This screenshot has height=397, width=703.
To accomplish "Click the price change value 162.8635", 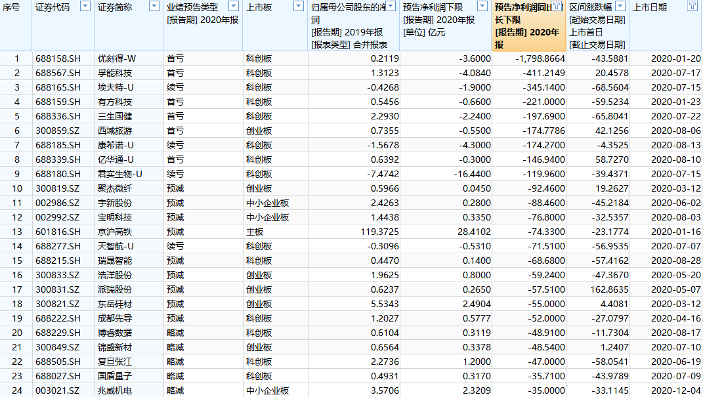I will coord(609,289).
